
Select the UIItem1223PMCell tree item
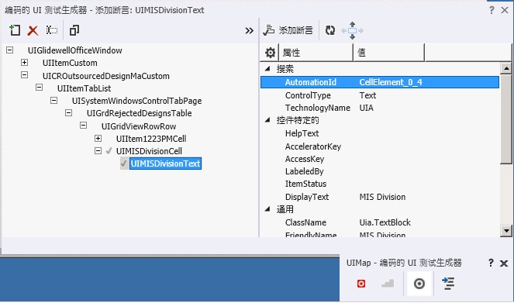coord(151,139)
